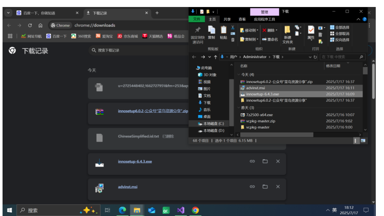Click Explorer up-one-level arrow button
The width and height of the screenshot is (384, 216).
[216, 57]
